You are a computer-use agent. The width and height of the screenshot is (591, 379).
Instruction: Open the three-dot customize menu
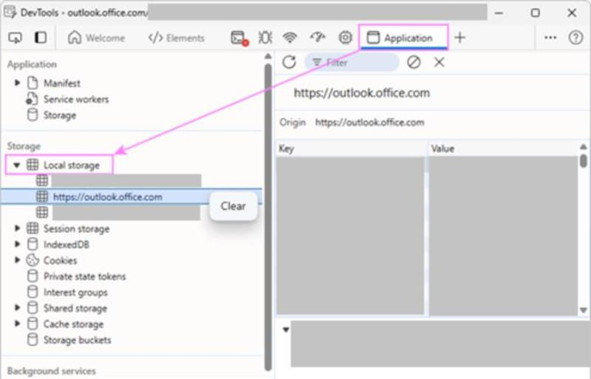tap(550, 38)
